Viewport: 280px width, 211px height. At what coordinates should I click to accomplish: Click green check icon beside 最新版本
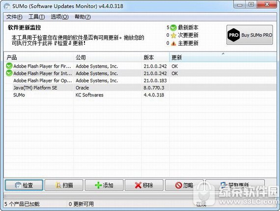[173, 27]
